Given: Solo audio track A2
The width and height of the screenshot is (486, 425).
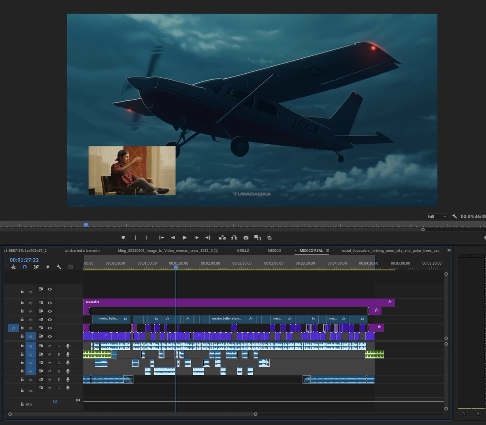Looking at the screenshot, I should [59, 355].
